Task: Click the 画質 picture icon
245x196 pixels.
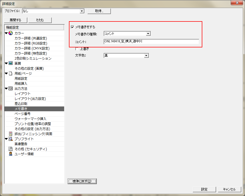Action: pos(11,63)
